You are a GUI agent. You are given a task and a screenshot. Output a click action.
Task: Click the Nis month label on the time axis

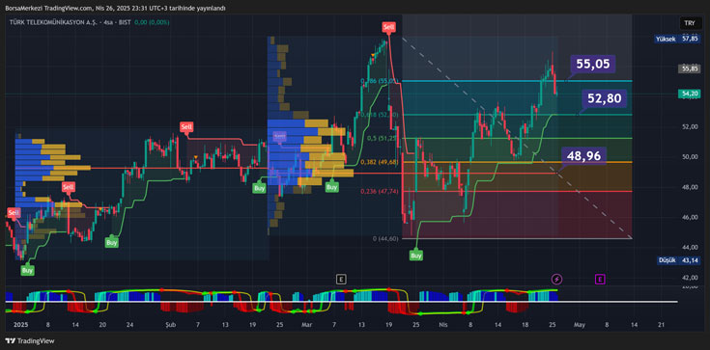[x=442, y=325]
